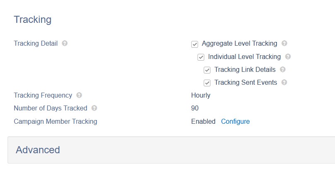
Task: Click the Hourly tracking frequency value
Action: click(x=201, y=95)
